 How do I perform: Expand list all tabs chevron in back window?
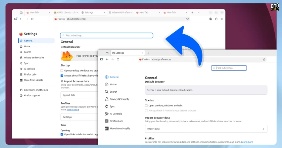198,12
